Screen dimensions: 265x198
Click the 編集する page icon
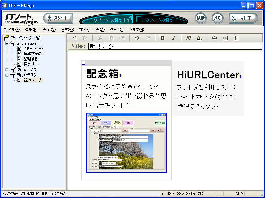coord(19,64)
